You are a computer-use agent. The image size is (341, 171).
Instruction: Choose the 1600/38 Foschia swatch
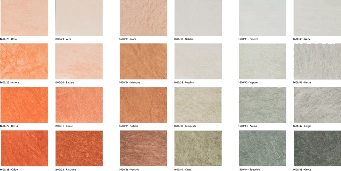click(198, 61)
